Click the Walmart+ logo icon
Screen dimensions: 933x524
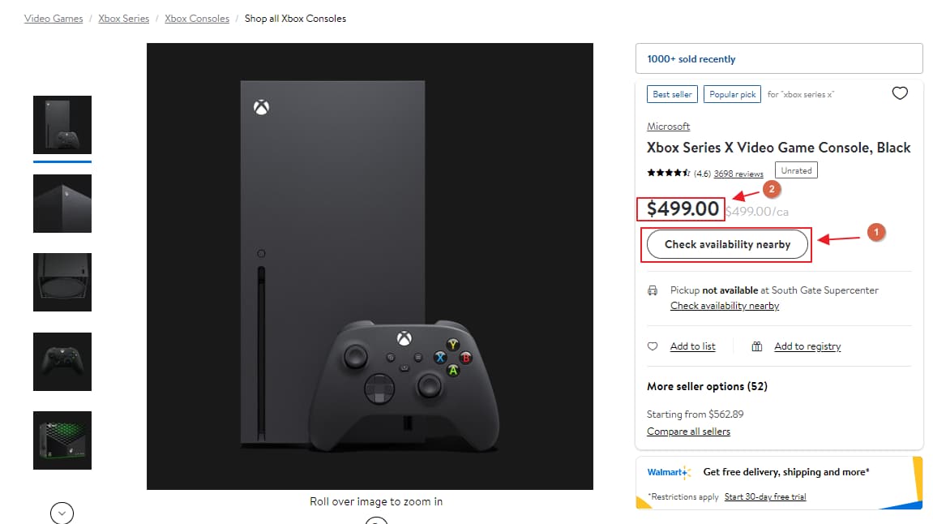click(x=670, y=471)
